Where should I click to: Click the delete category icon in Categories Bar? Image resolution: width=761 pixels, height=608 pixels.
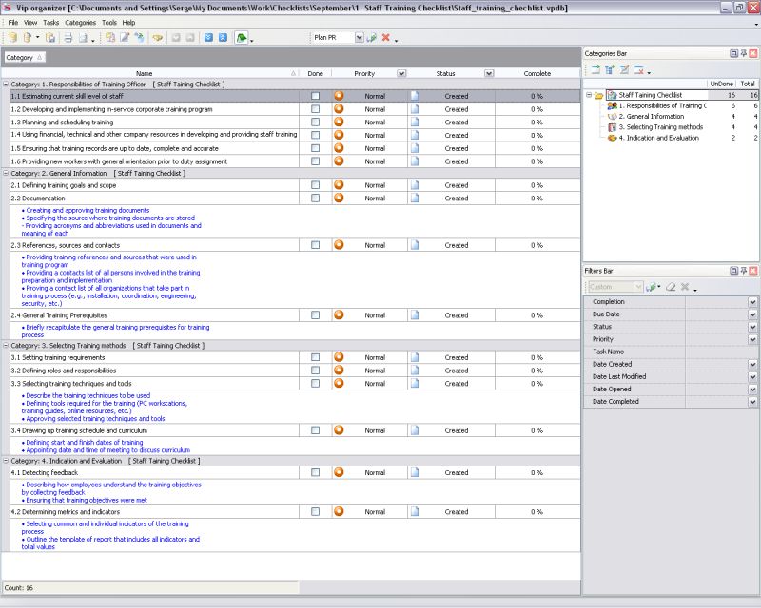[639, 70]
